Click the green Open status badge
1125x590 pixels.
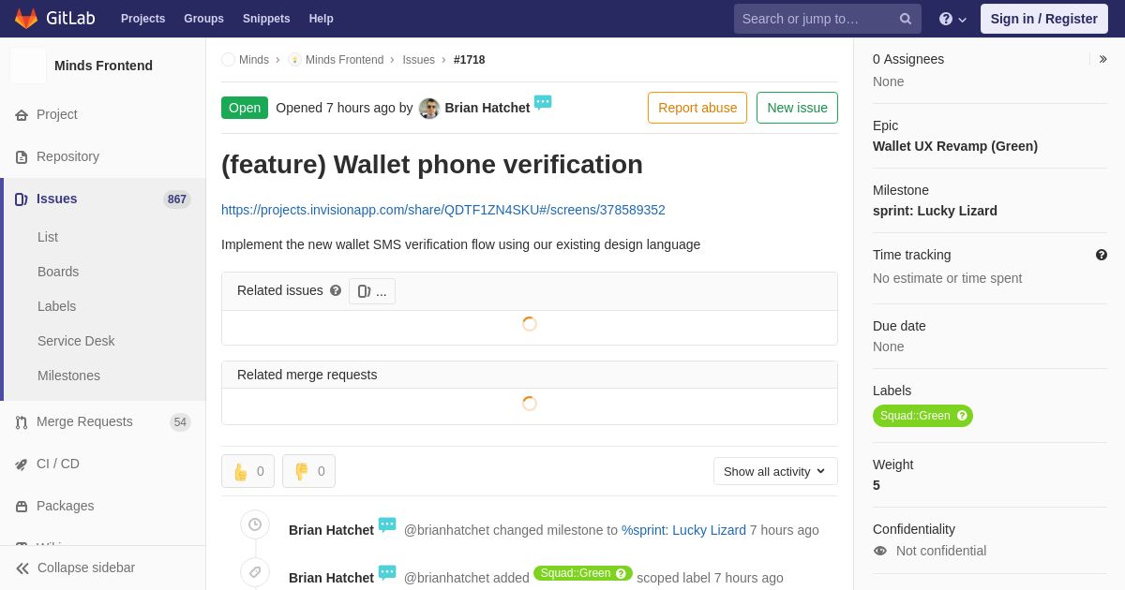pyautogui.click(x=245, y=108)
